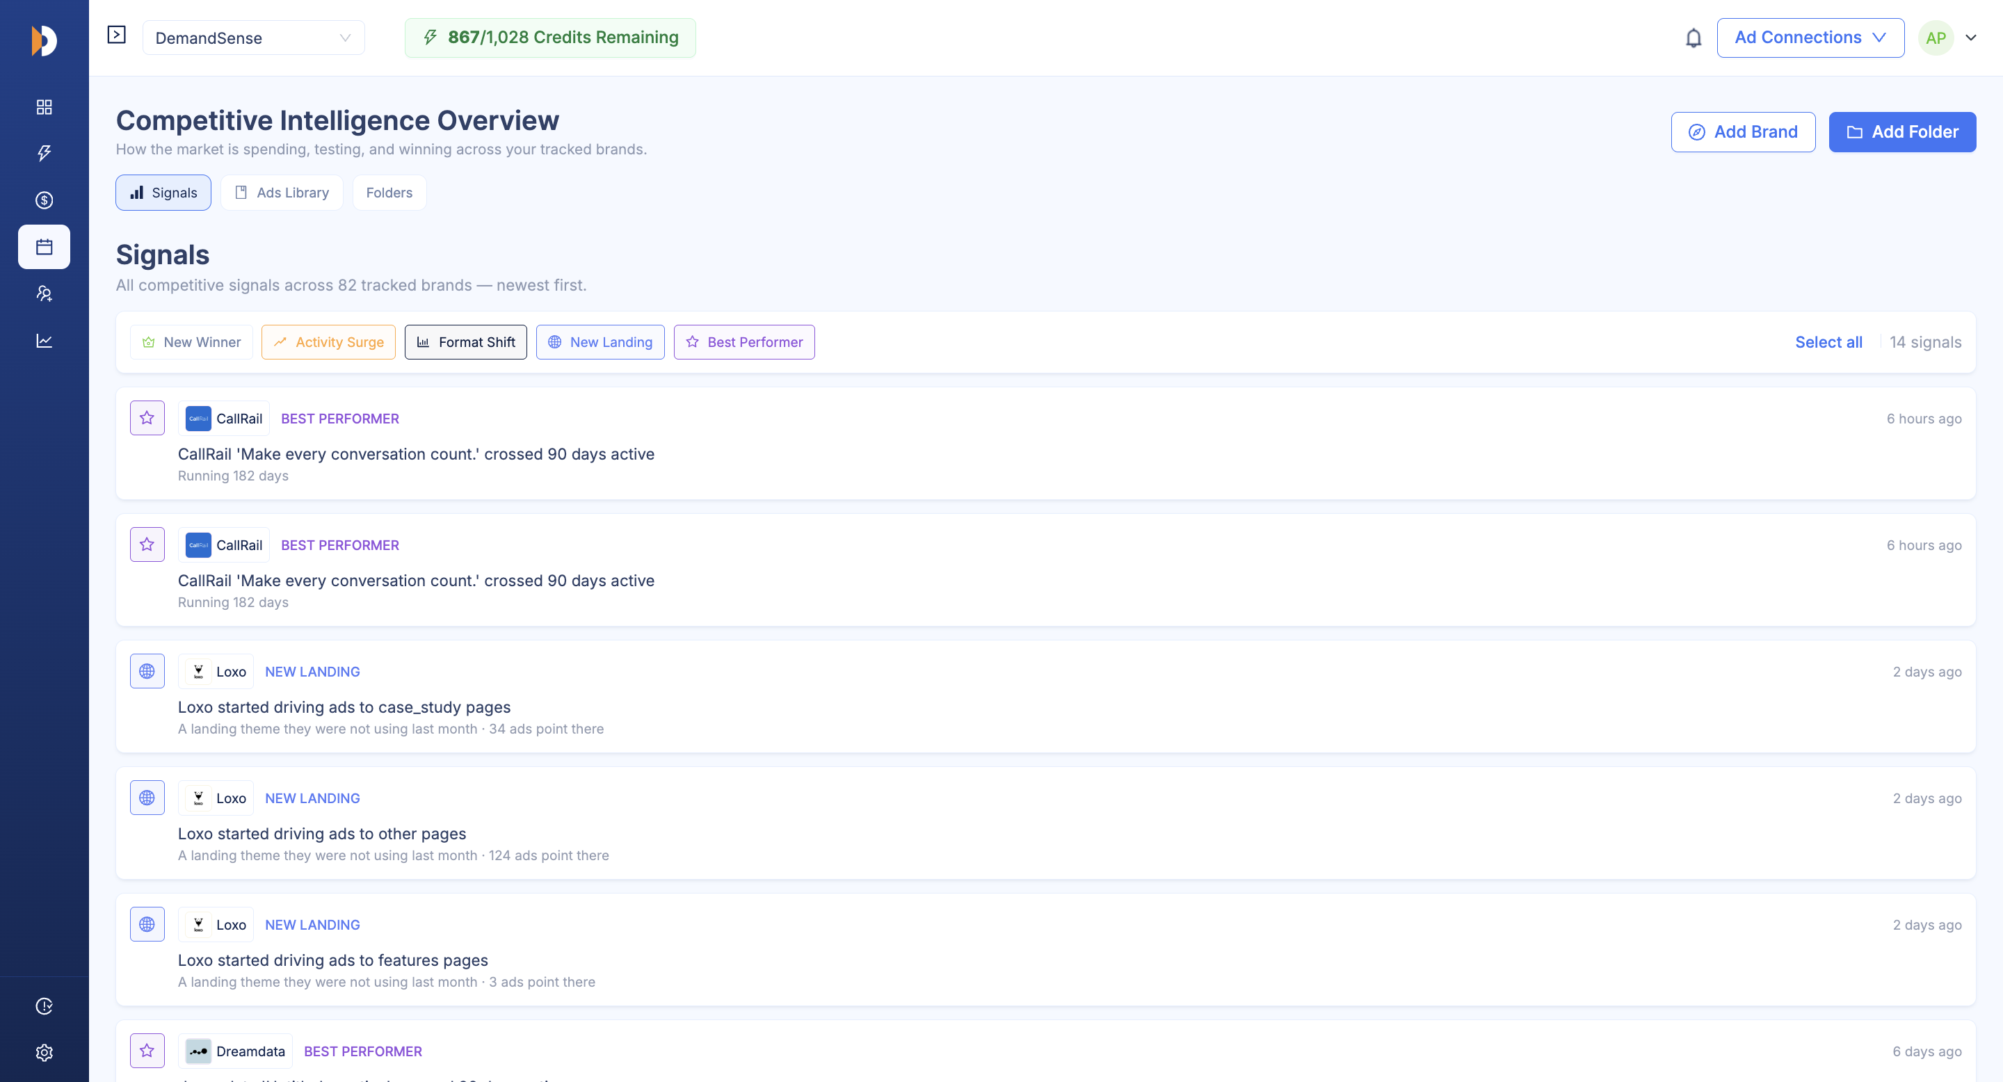Click 'Competitive Intelligence Overview' heading
The width and height of the screenshot is (2003, 1082).
point(337,120)
